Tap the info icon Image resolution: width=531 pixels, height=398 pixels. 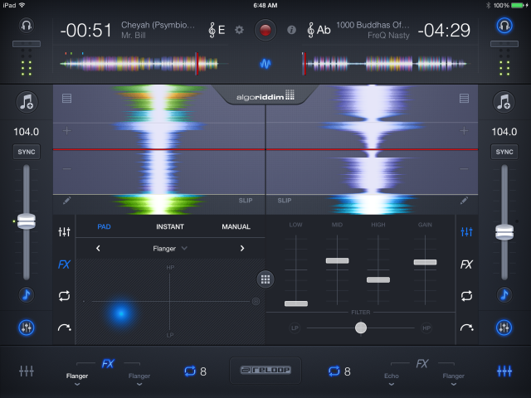coord(291,30)
